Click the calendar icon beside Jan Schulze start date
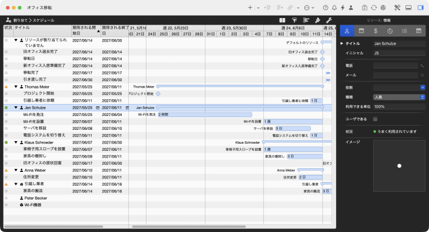Image resolution: width=429 pixels, height=232 pixels. (98, 108)
